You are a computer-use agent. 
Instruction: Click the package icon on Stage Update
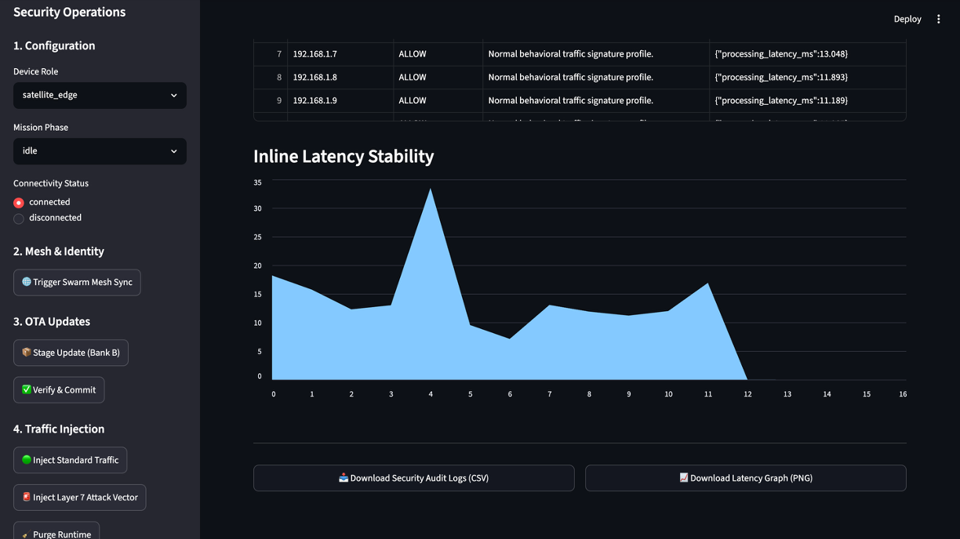pos(27,353)
